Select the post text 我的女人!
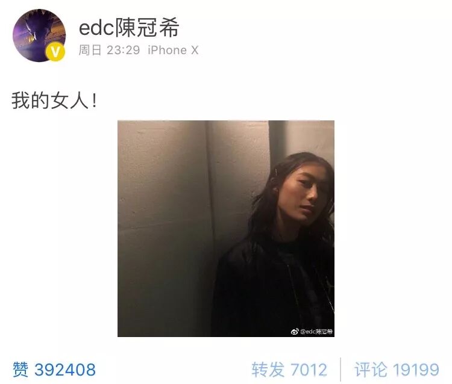Screen dimensions: 452x384 click(x=54, y=101)
